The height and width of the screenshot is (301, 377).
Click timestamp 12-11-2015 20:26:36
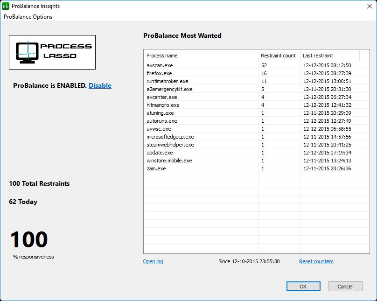pos(327,168)
